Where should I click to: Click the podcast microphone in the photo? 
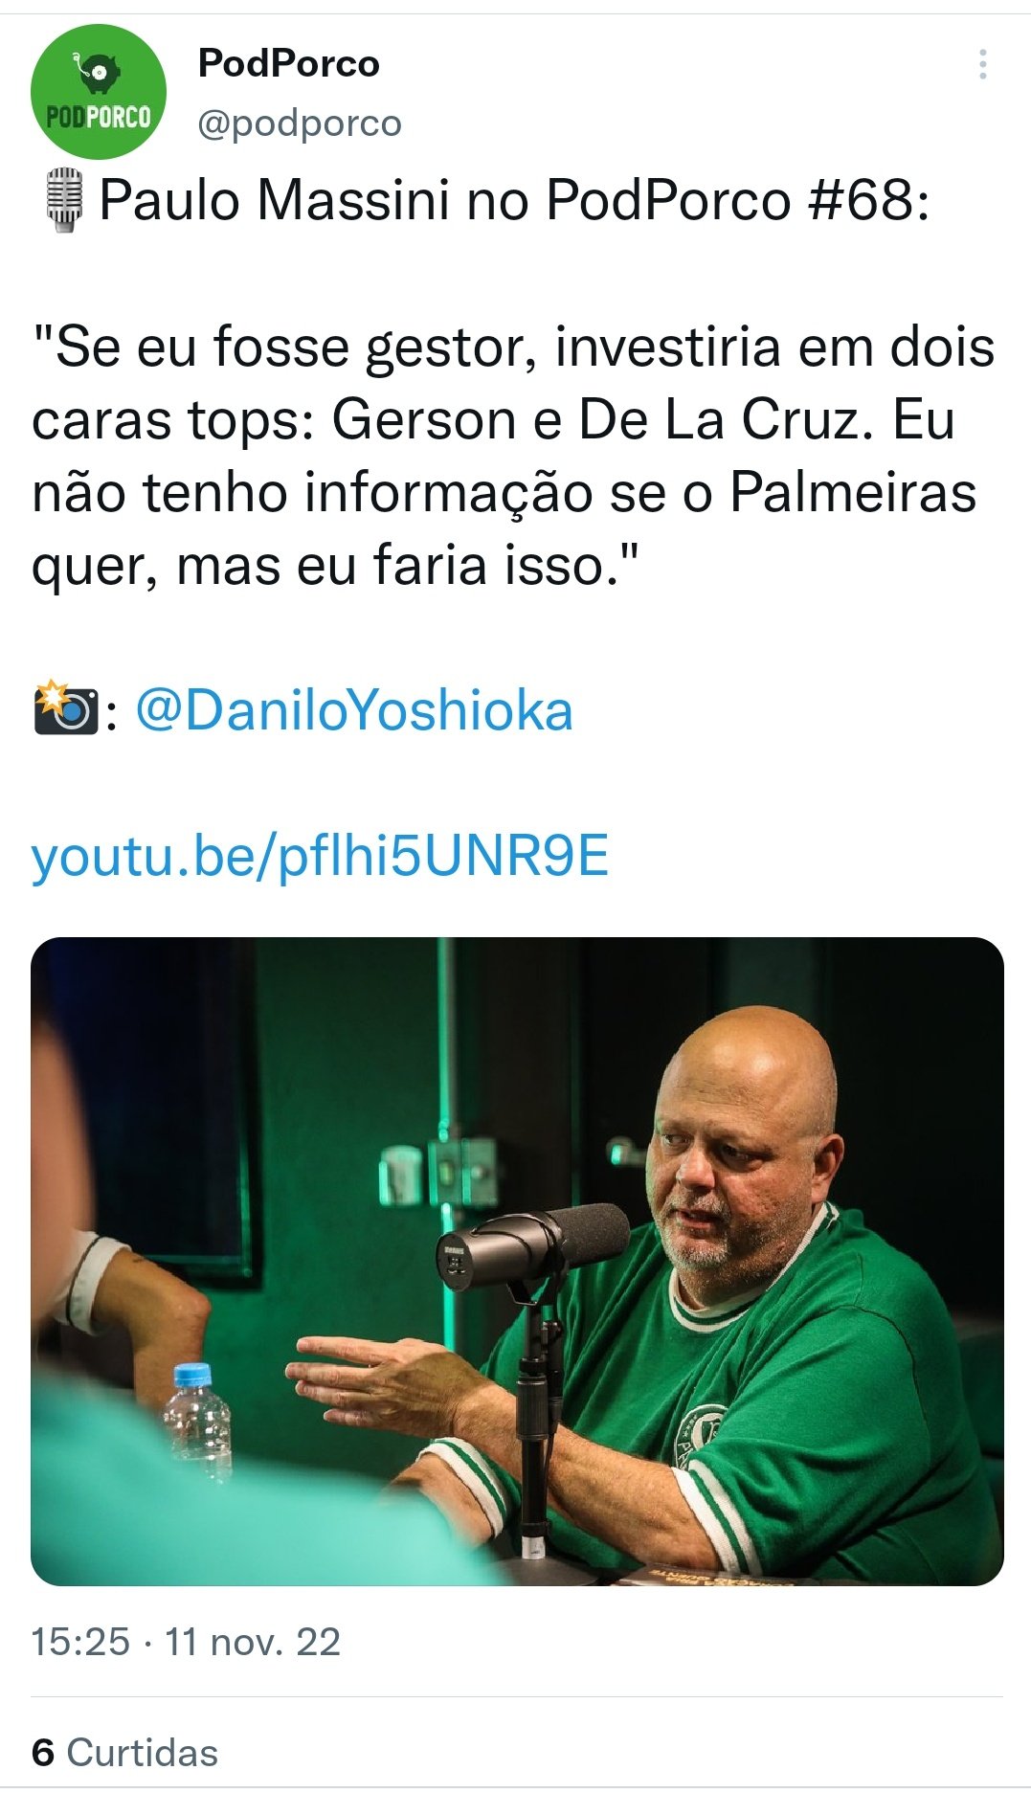pyautogui.click(x=532, y=1245)
